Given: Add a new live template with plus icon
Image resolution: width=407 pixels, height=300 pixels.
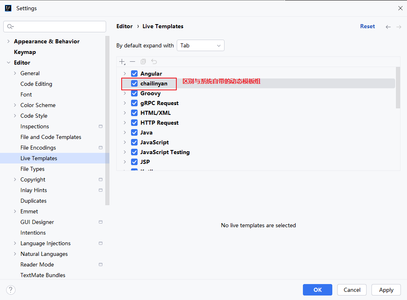Looking at the screenshot, I should coord(122,62).
